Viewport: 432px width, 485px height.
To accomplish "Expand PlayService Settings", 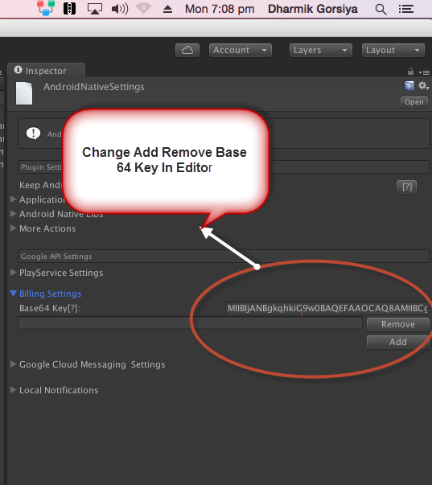I will (x=13, y=272).
